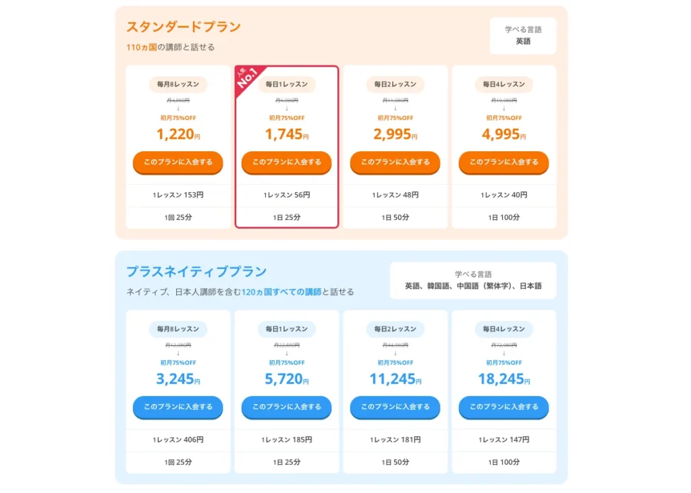
Task: Click the orange 110ヵ国 text
Action: [141, 47]
